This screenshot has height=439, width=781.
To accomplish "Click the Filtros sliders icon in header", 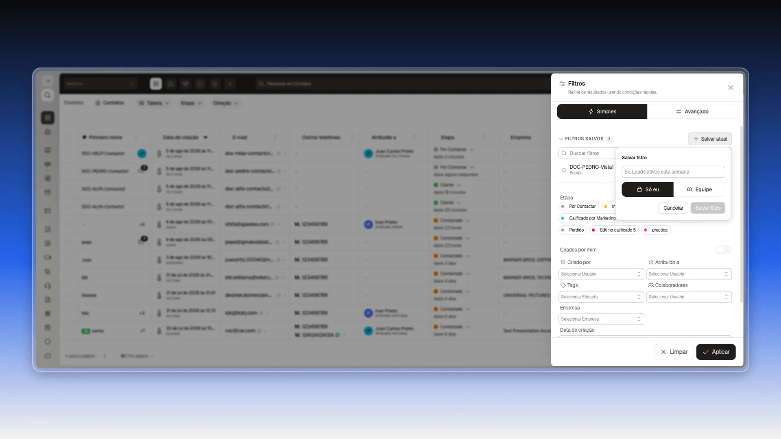I will tap(562, 83).
